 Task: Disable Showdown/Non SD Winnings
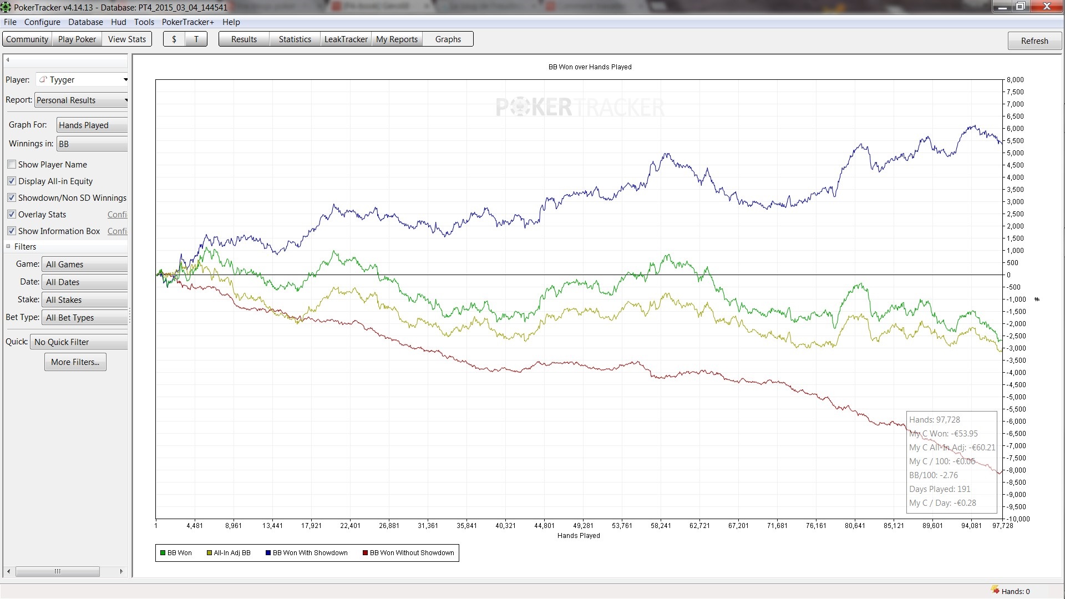12,197
